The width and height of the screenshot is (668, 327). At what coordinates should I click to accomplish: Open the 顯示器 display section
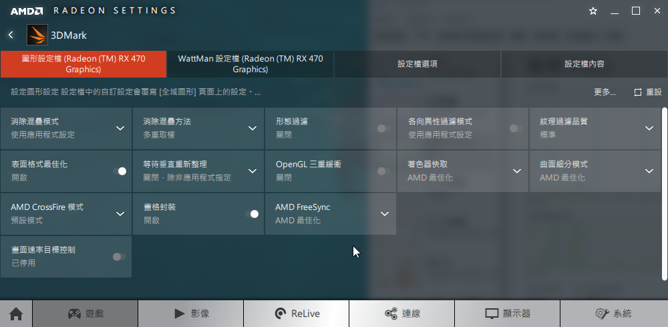pos(508,314)
